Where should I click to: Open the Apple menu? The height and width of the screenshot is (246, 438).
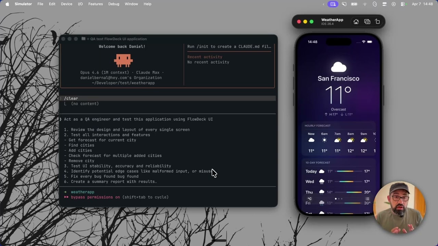[7, 4]
